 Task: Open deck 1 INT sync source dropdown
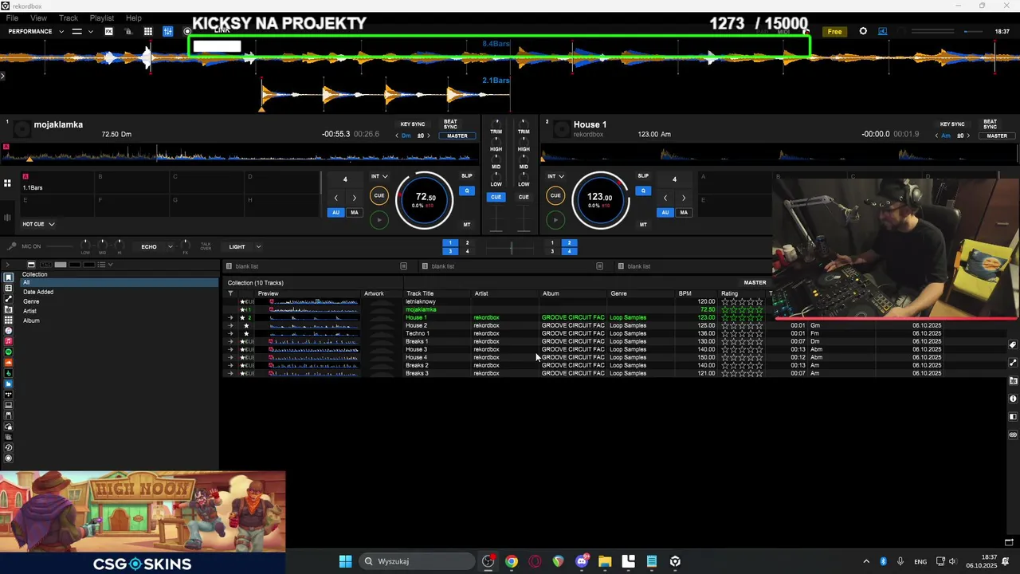tap(379, 176)
